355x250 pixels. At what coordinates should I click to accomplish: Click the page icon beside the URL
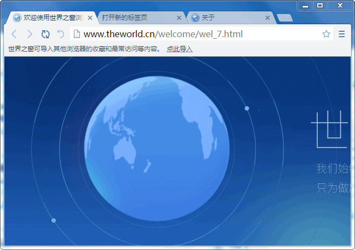(77, 34)
